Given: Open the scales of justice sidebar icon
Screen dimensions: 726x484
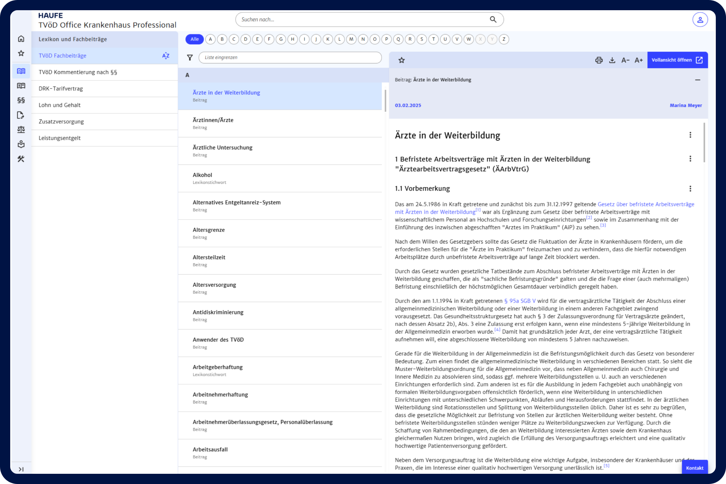Looking at the screenshot, I should [21, 130].
